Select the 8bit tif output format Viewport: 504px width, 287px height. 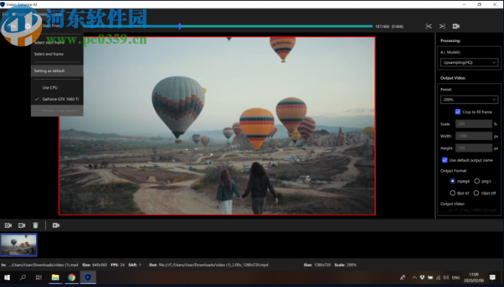tap(453, 193)
